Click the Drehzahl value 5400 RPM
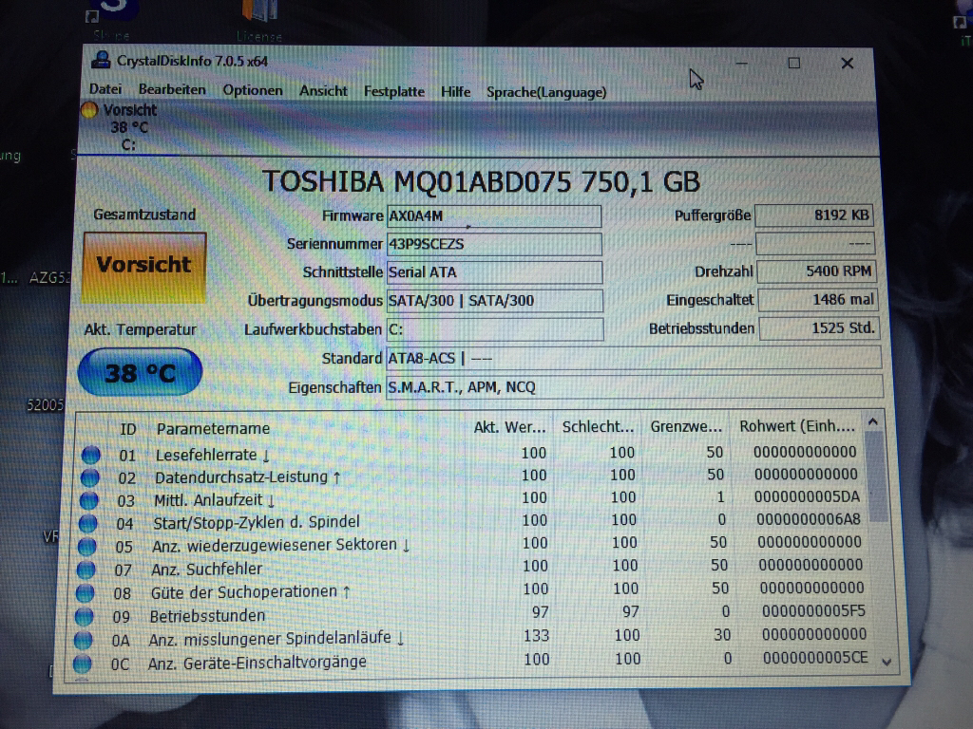This screenshot has width=973, height=729. [816, 271]
